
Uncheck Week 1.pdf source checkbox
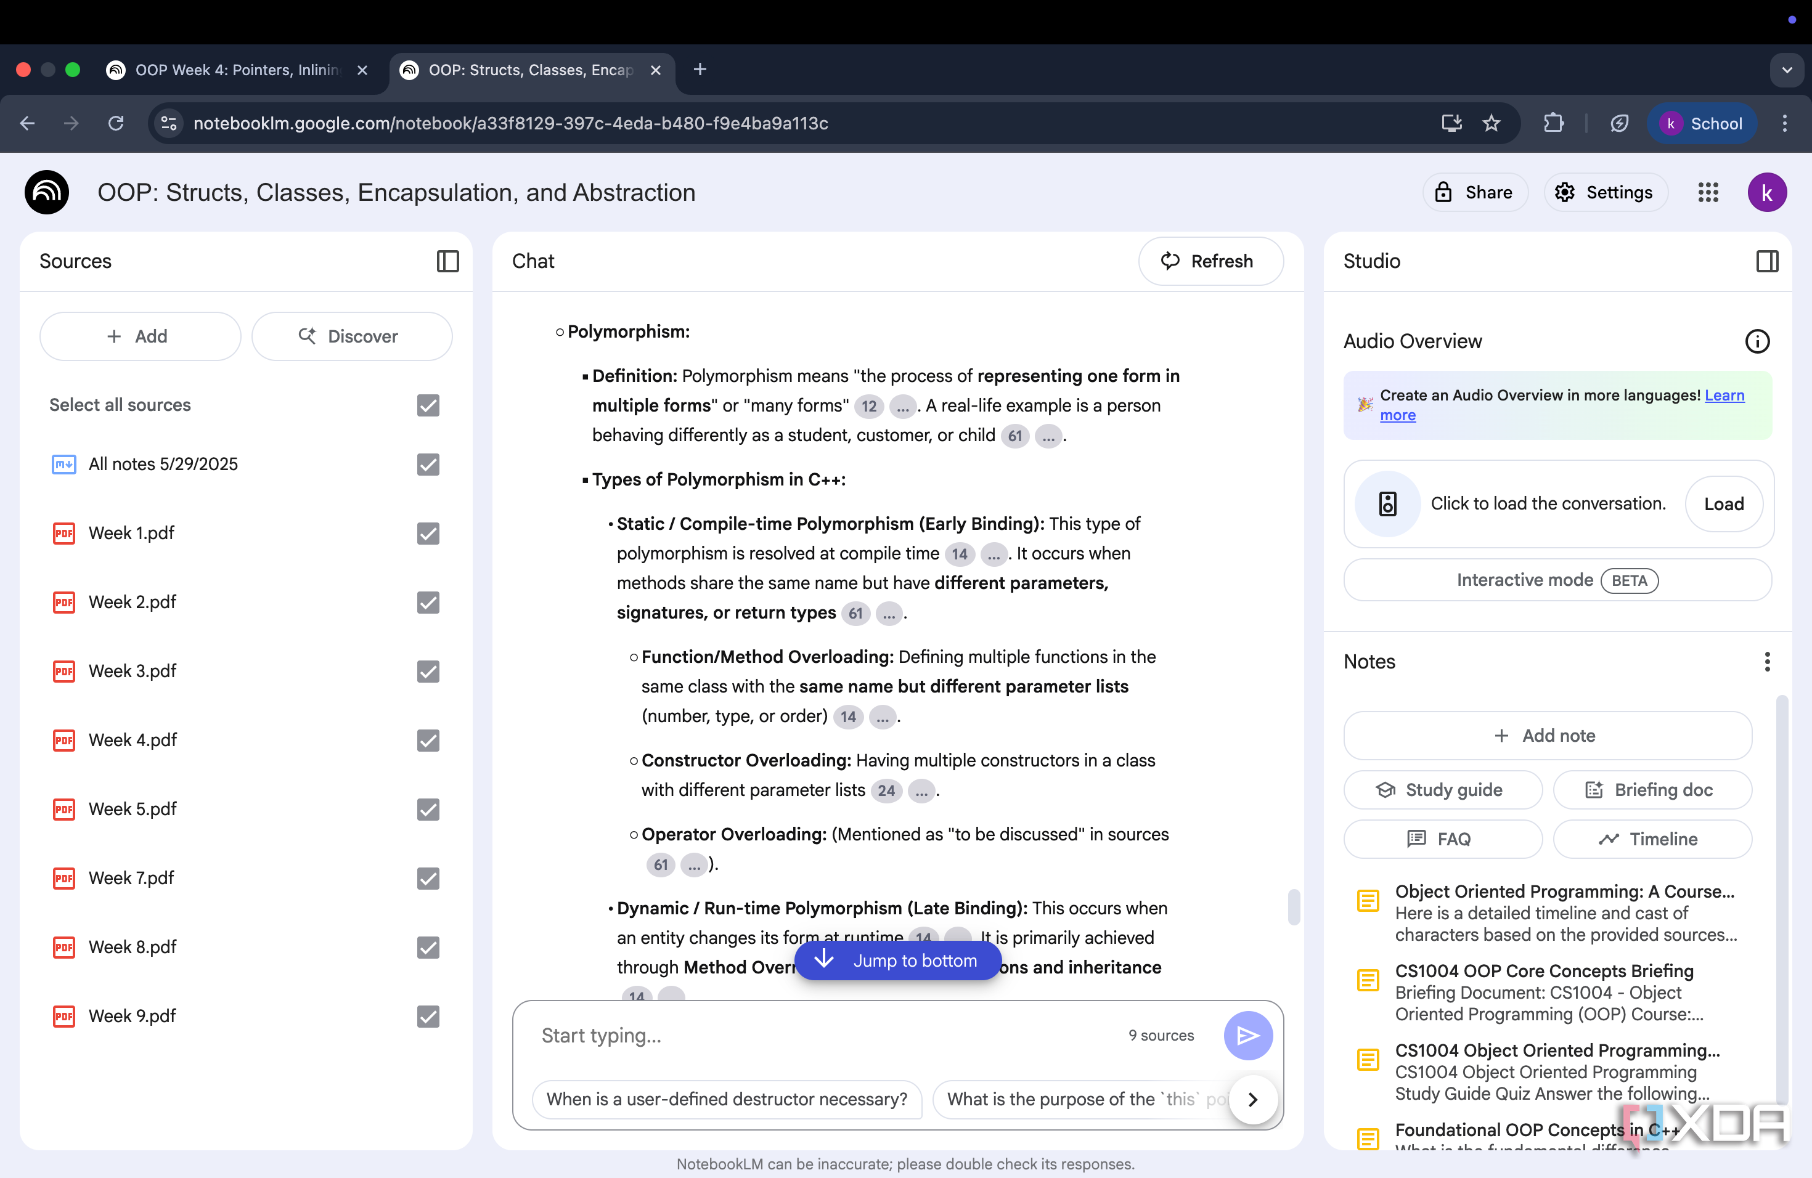428,533
